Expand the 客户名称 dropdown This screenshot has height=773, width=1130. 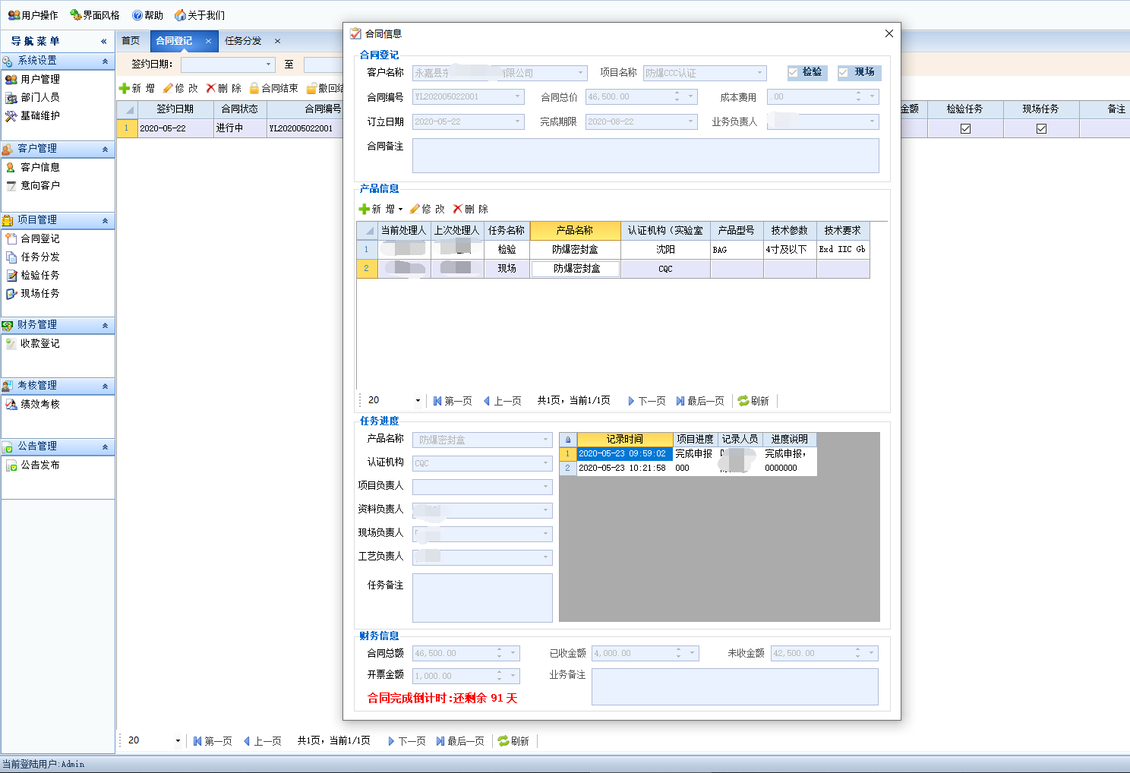coord(581,74)
